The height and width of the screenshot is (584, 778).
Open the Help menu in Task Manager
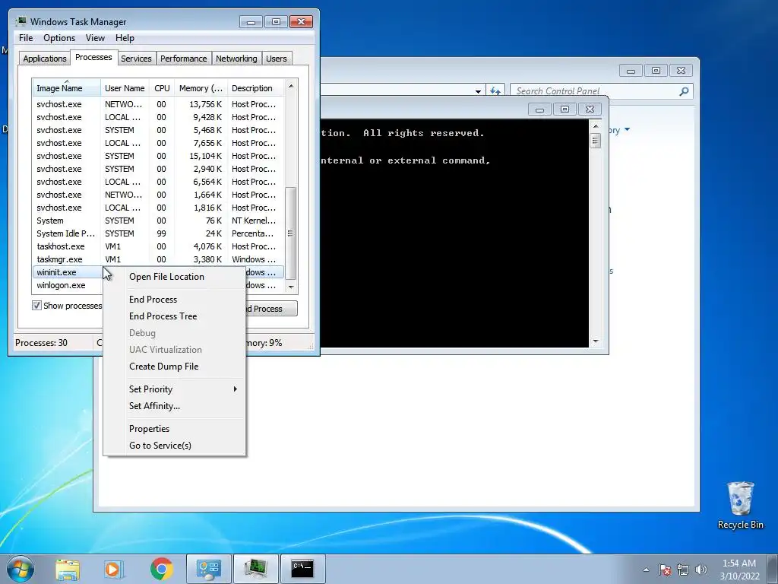[125, 38]
